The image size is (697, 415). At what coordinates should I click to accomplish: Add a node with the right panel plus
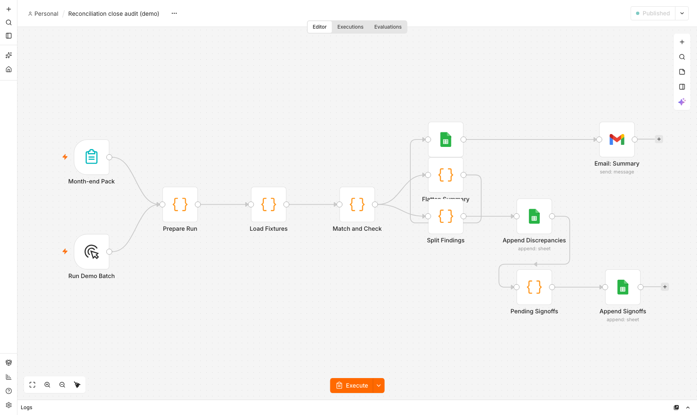click(682, 42)
